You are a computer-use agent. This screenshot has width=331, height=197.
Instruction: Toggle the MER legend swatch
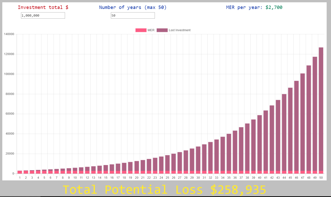pos(141,30)
